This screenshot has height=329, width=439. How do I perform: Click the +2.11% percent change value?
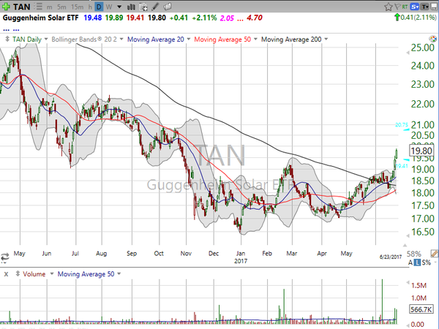tap(204, 18)
